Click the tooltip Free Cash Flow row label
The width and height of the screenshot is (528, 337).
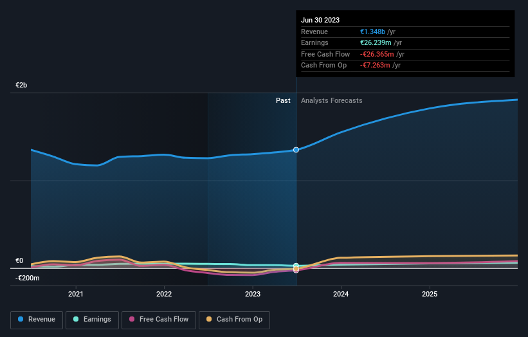click(x=325, y=54)
